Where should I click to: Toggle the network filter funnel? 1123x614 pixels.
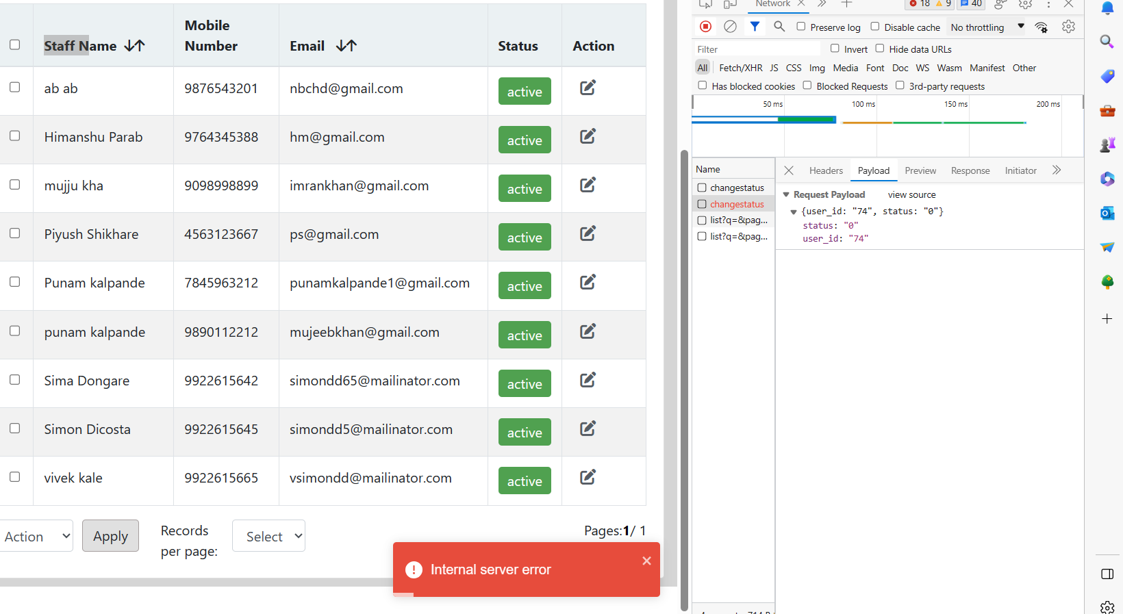coord(755,27)
